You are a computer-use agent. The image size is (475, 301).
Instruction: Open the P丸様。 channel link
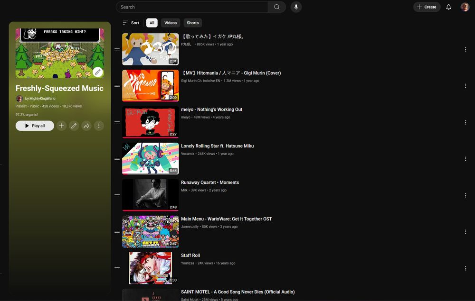coord(187,45)
